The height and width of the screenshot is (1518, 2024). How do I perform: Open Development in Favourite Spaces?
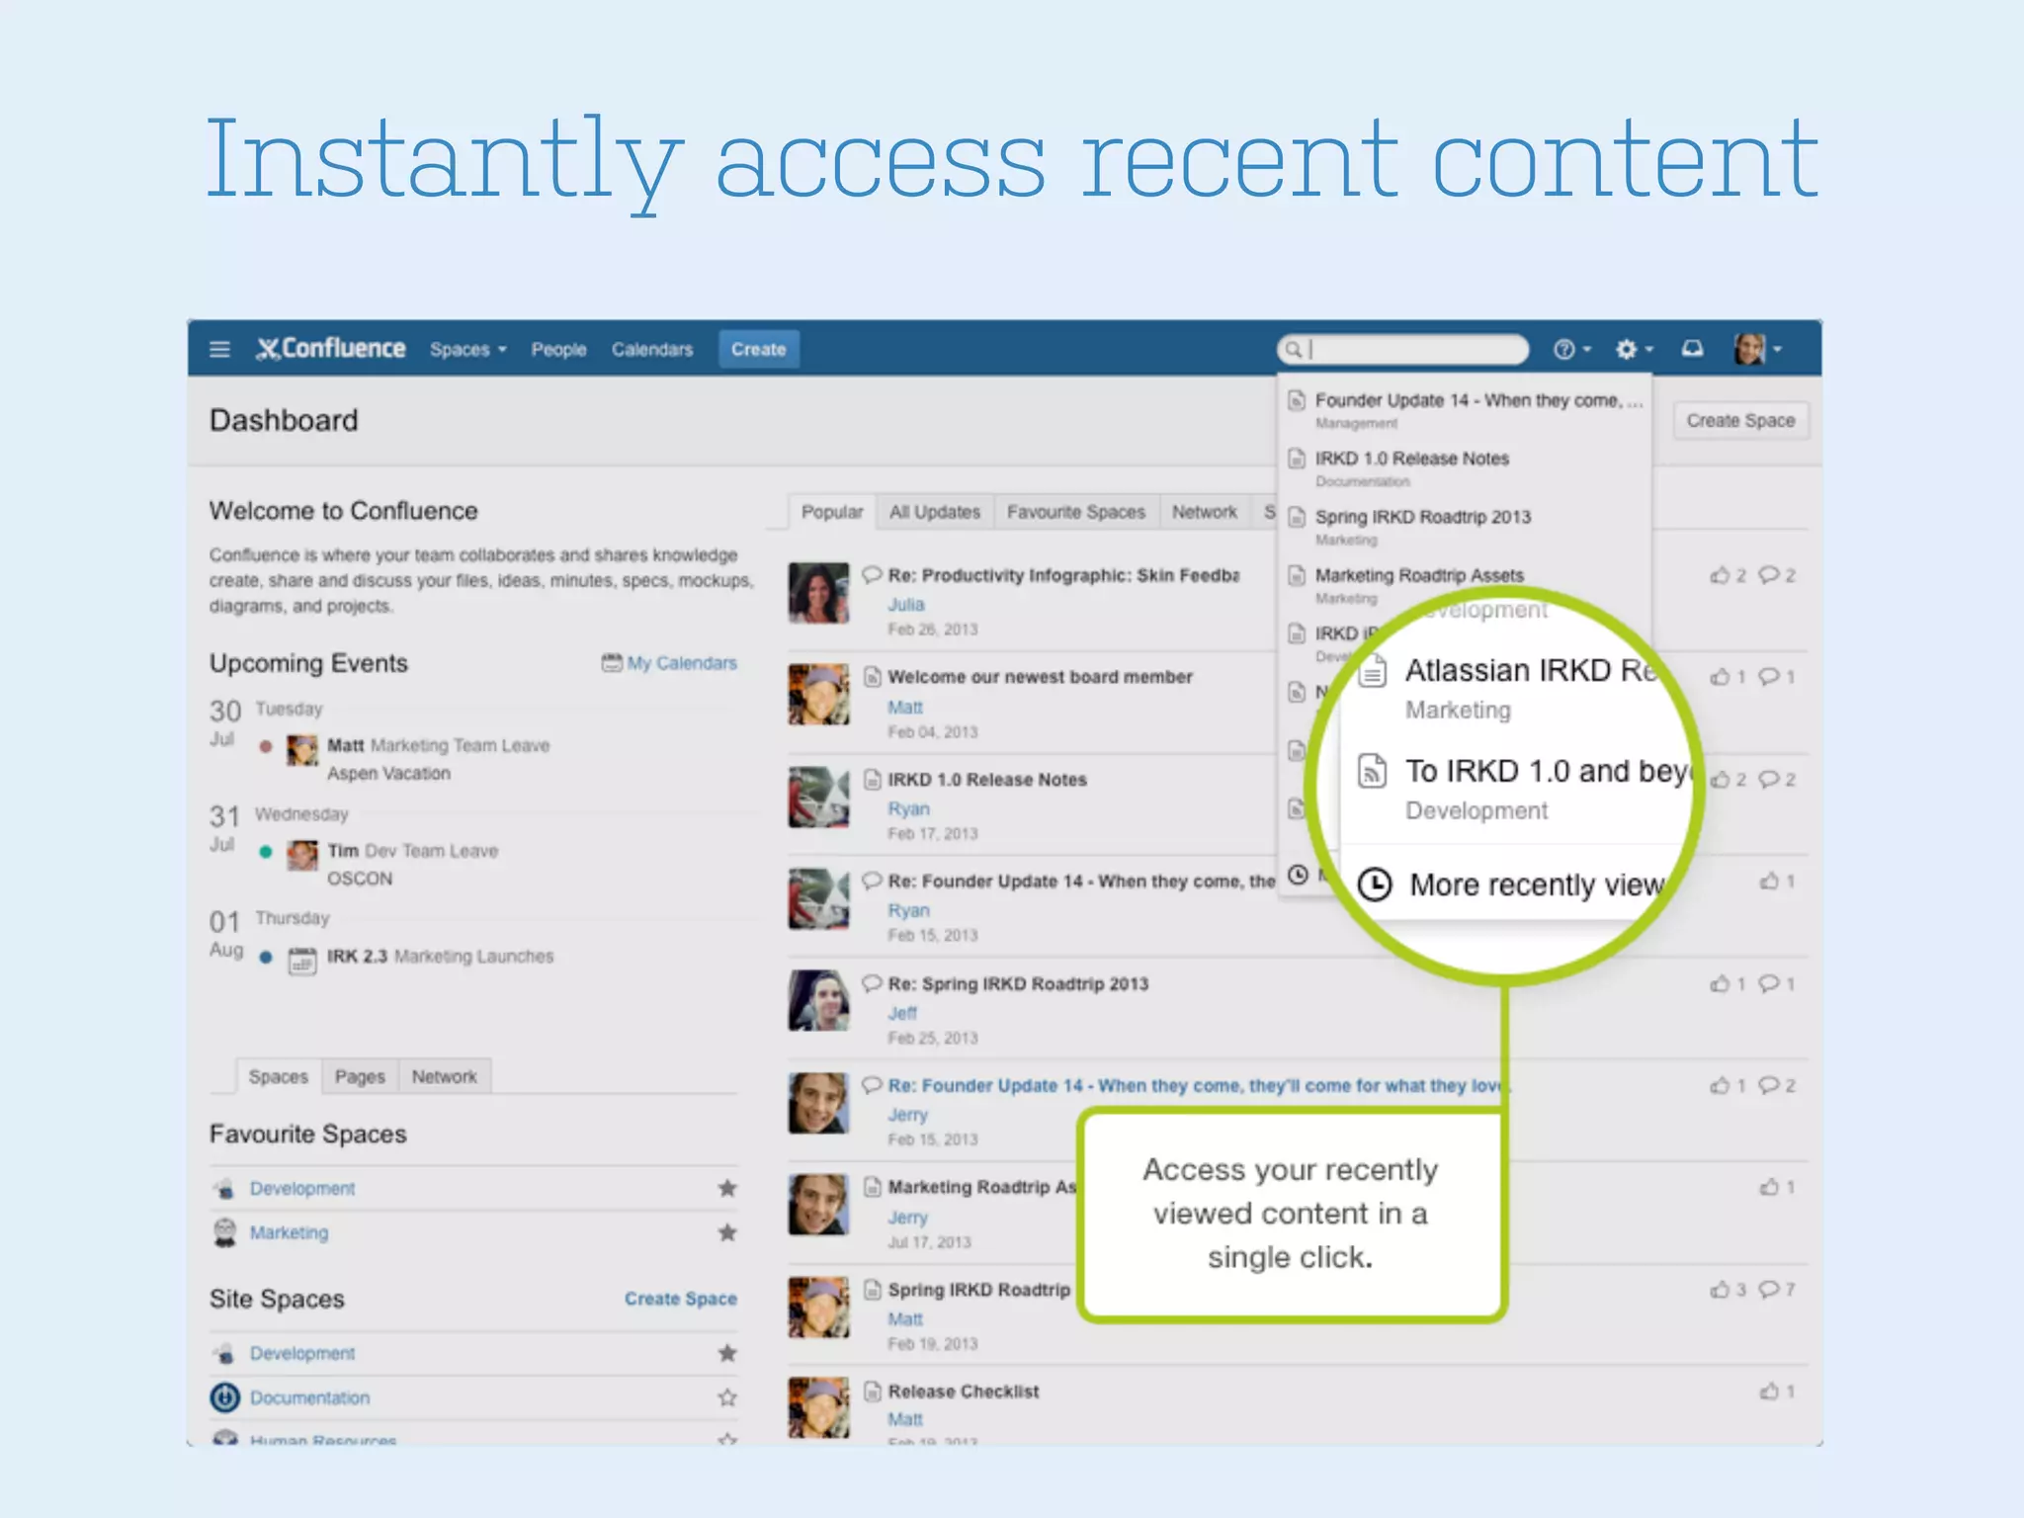(301, 1189)
